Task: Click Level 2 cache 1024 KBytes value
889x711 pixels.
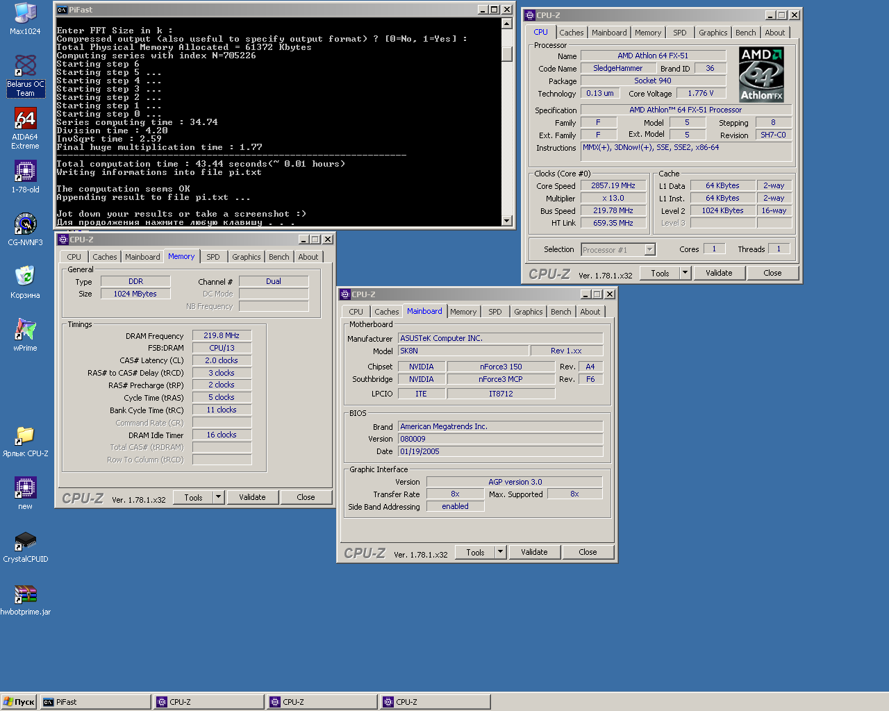Action: pyautogui.click(x=722, y=210)
